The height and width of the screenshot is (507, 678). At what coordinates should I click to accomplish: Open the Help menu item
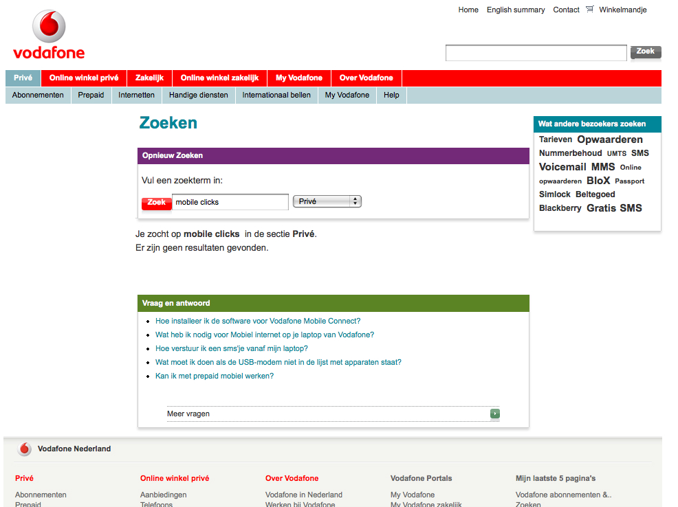click(x=391, y=95)
